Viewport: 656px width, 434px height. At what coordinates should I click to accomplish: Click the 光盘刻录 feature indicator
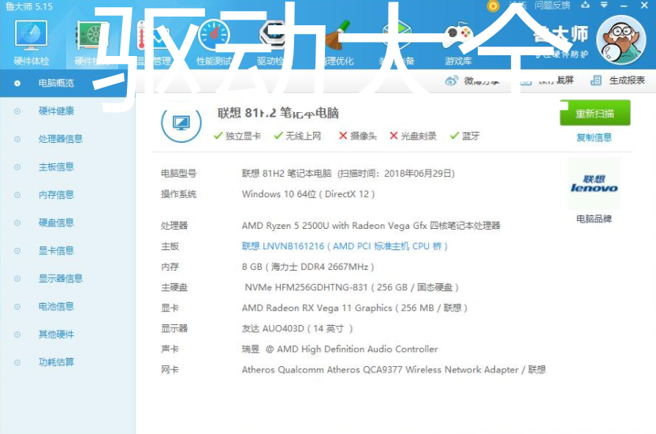tap(413, 136)
